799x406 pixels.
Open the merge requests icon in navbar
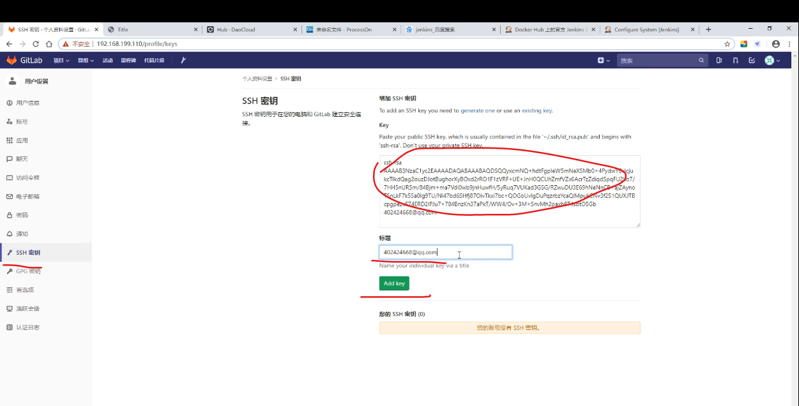coord(735,61)
